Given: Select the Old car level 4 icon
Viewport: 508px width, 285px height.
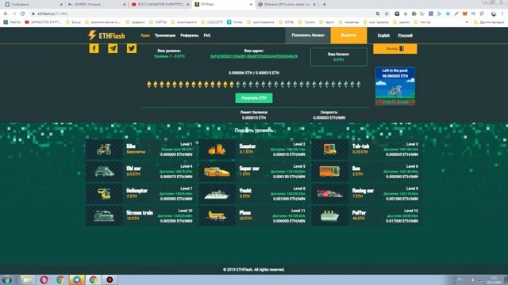Looking at the screenshot, I should point(104,171).
